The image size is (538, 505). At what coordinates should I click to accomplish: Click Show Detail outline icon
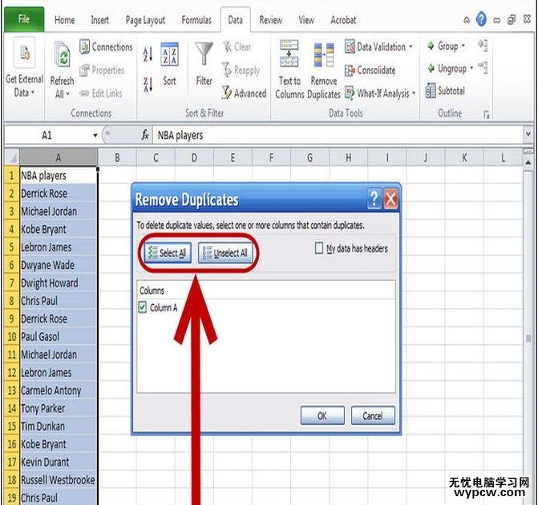[x=483, y=45]
